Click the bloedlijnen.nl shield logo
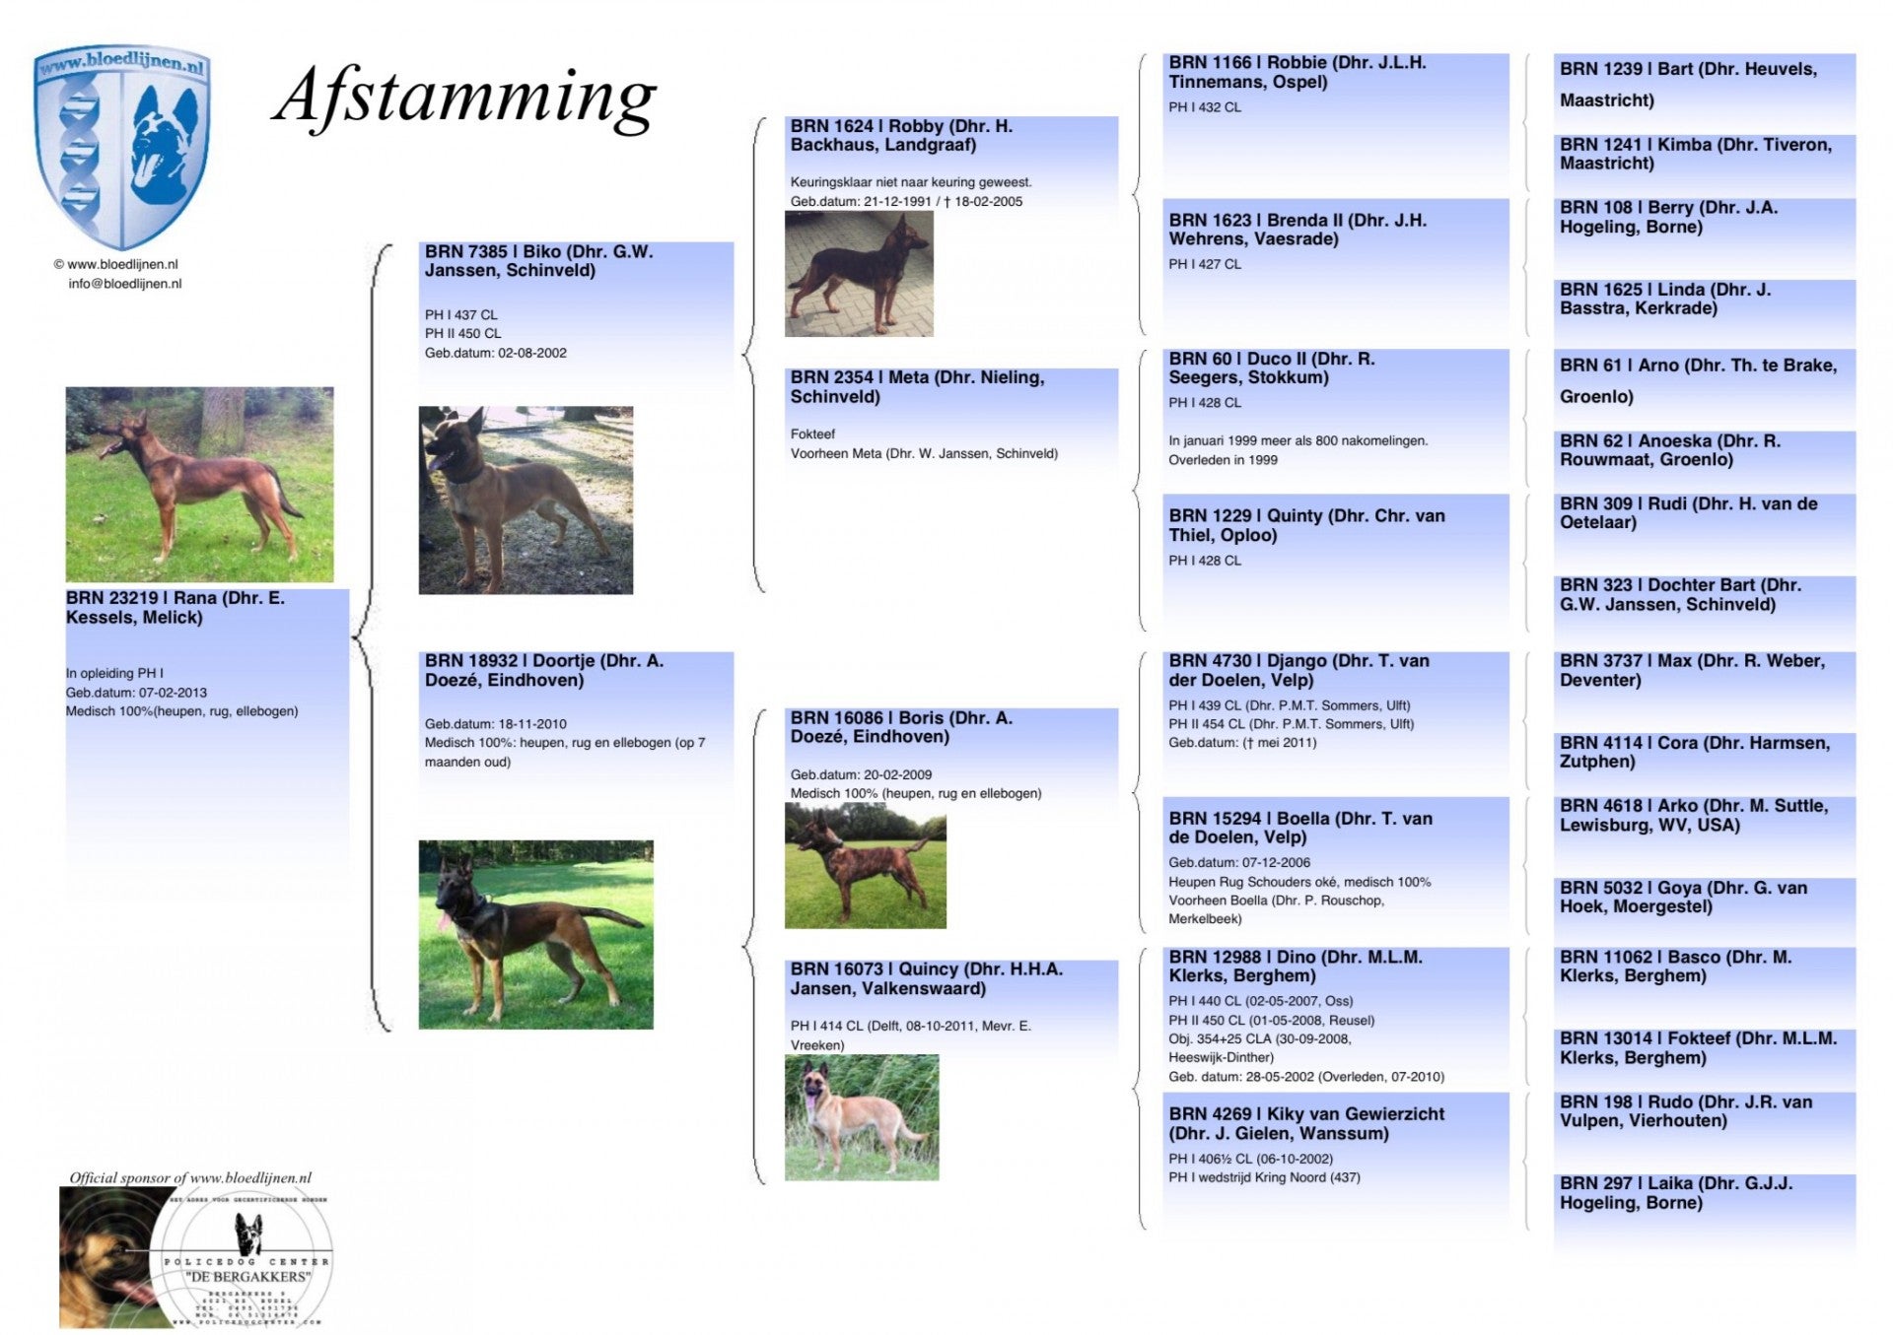This screenshot has width=1893, height=1335. coord(122,146)
